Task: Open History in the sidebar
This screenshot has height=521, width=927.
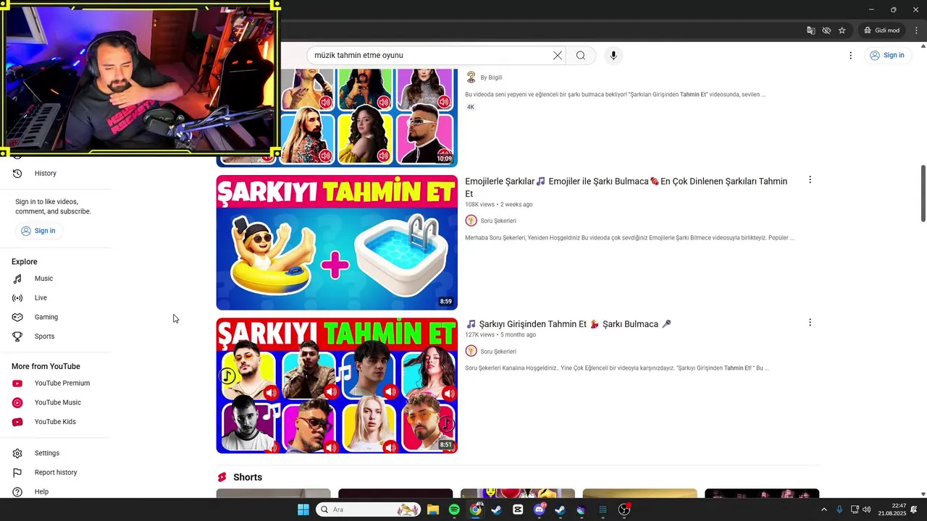Action: pyautogui.click(x=45, y=173)
